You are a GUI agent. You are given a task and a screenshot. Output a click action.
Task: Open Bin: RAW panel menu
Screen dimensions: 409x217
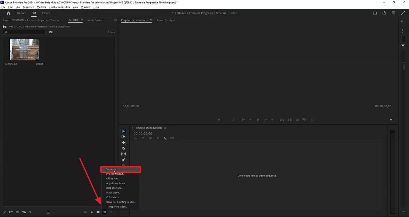tap(82, 20)
